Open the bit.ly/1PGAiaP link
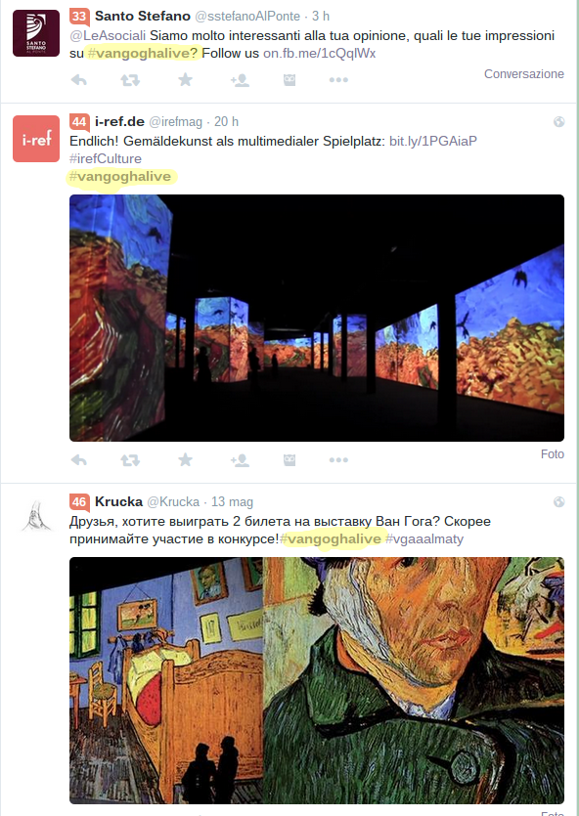This screenshot has width=579, height=816. point(433,141)
